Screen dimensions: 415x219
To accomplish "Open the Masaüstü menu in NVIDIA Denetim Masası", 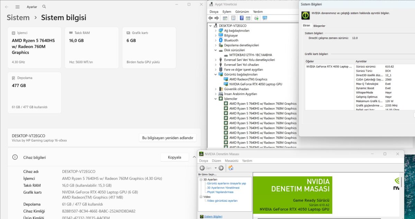I will (x=232, y=161).
